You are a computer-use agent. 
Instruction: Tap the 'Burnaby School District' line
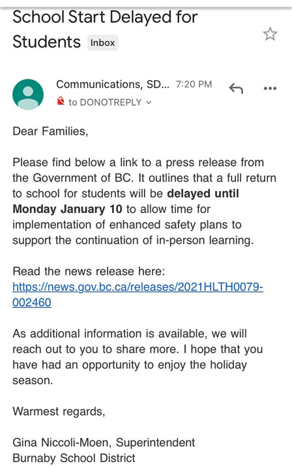tap(74, 458)
